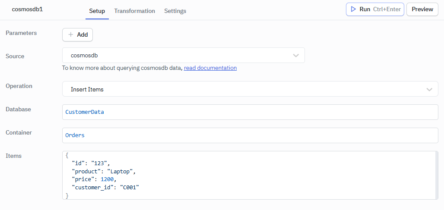Image resolution: width=444 pixels, height=210 pixels.
Task: Click the "Laptop" value in Items JSON
Action: (121, 171)
